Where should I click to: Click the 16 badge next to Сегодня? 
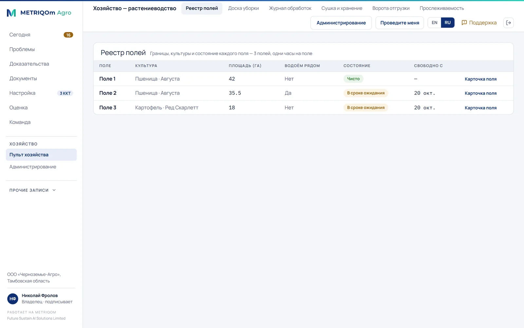[x=68, y=35]
